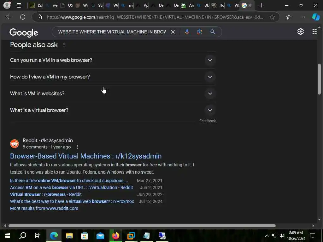Screen dimensions: 323x242
Task: Start a voice search with microphone icon
Action: pyautogui.click(x=187, y=32)
